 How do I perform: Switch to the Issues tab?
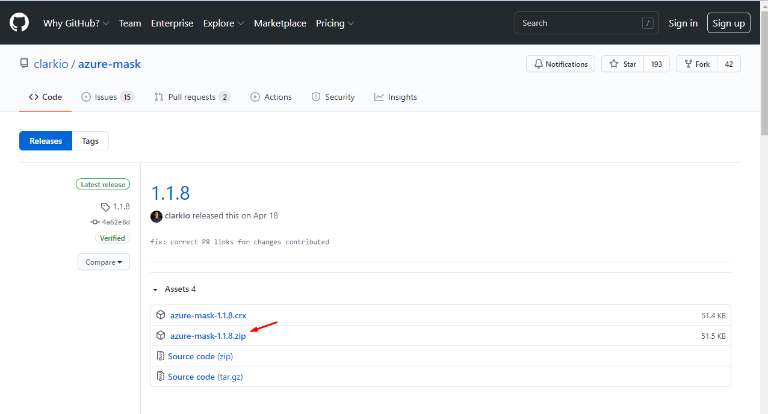(x=108, y=97)
